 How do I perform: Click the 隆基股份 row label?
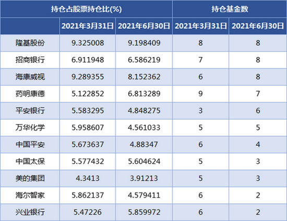[30, 43]
